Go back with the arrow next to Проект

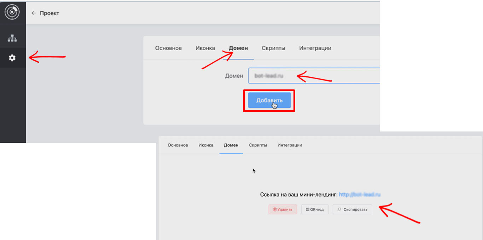(34, 13)
